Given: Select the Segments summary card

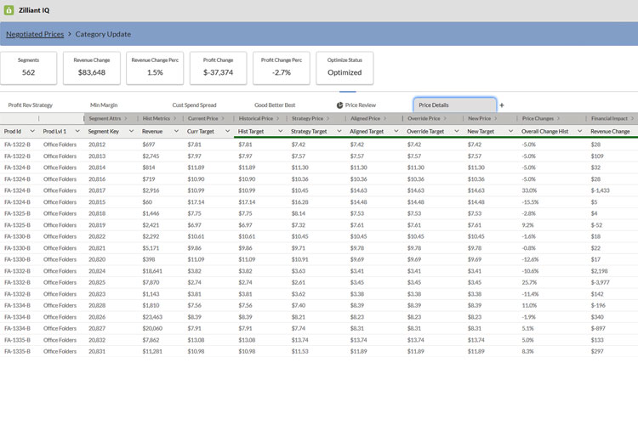Looking at the screenshot, I should click(x=28, y=68).
